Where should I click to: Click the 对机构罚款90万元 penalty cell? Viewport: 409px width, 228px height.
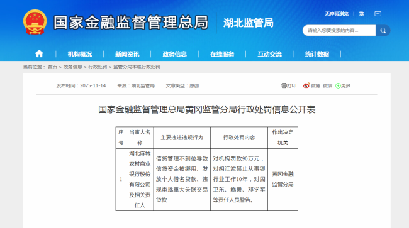tap(239, 180)
